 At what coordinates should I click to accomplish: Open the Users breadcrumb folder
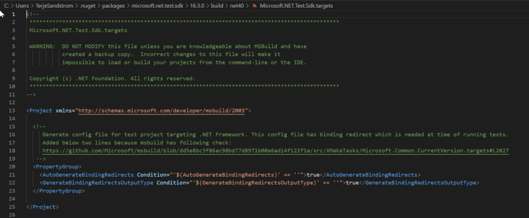click(x=22, y=6)
